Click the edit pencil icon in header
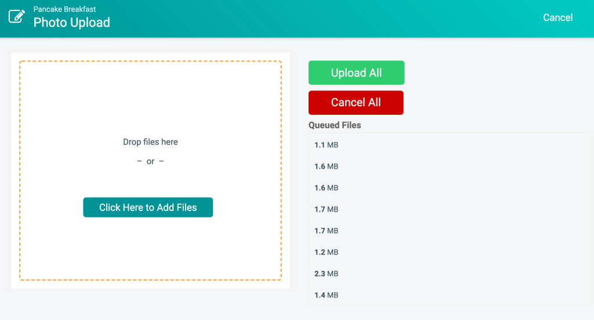The height and width of the screenshot is (320, 594). pyautogui.click(x=17, y=16)
